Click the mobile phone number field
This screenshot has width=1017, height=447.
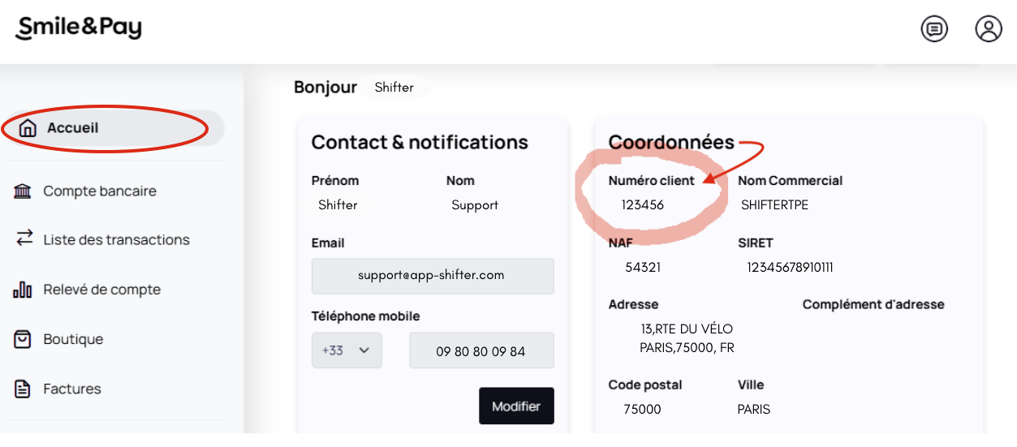tap(481, 350)
